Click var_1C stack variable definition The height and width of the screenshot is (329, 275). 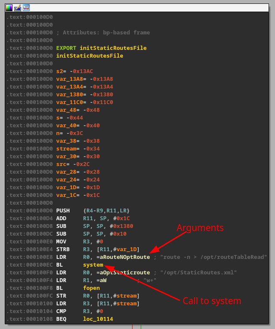[78, 195]
